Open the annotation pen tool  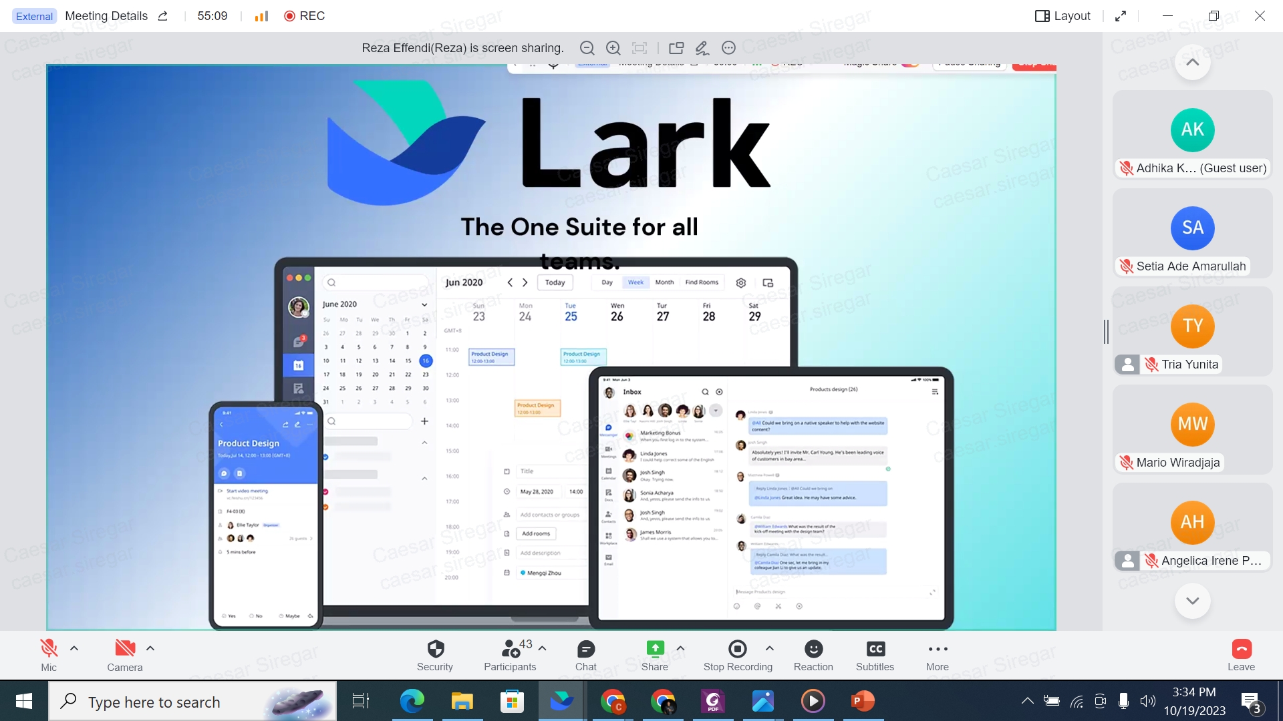[x=702, y=48]
